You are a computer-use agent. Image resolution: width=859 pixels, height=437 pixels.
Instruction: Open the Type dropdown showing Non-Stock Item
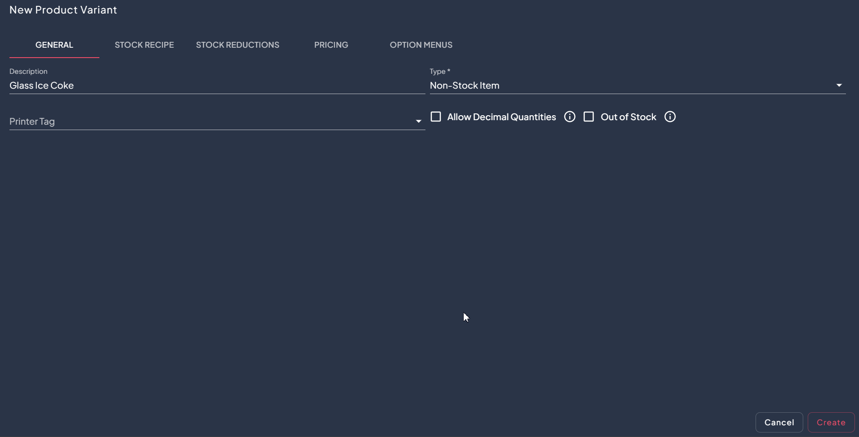click(x=630, y=86)
